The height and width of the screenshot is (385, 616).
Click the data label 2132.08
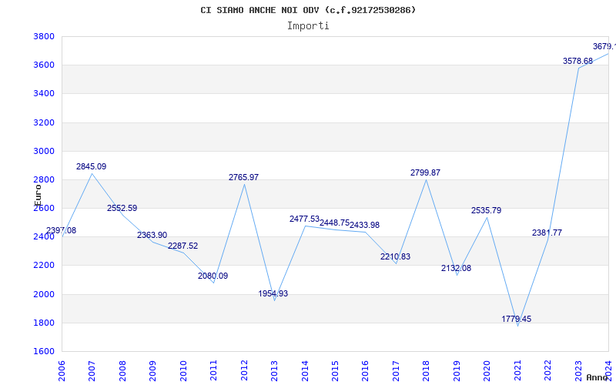(456, 268)
